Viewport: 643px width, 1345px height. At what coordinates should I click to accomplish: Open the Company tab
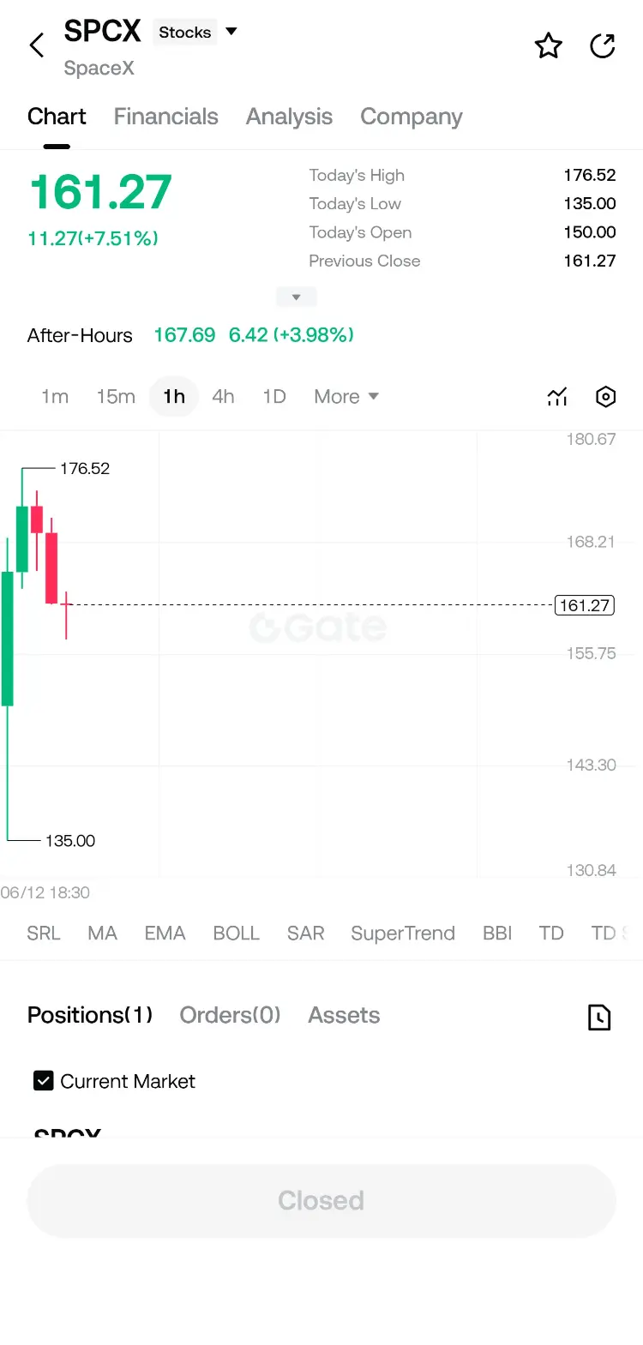[412, 117]
